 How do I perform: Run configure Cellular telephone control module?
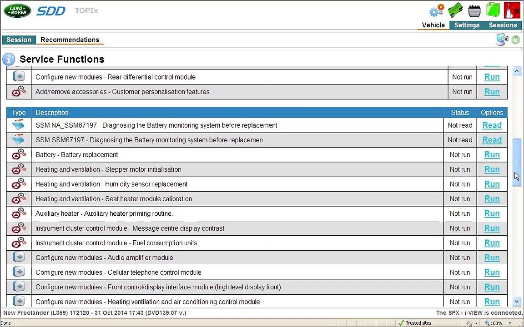point(492,272)
